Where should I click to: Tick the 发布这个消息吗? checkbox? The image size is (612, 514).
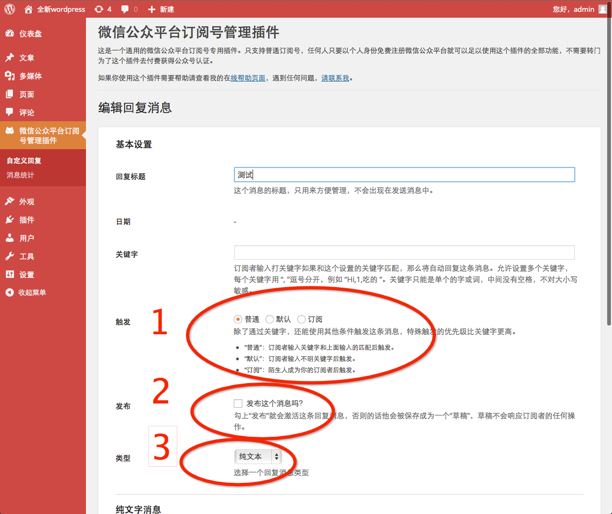pos(238,403)
